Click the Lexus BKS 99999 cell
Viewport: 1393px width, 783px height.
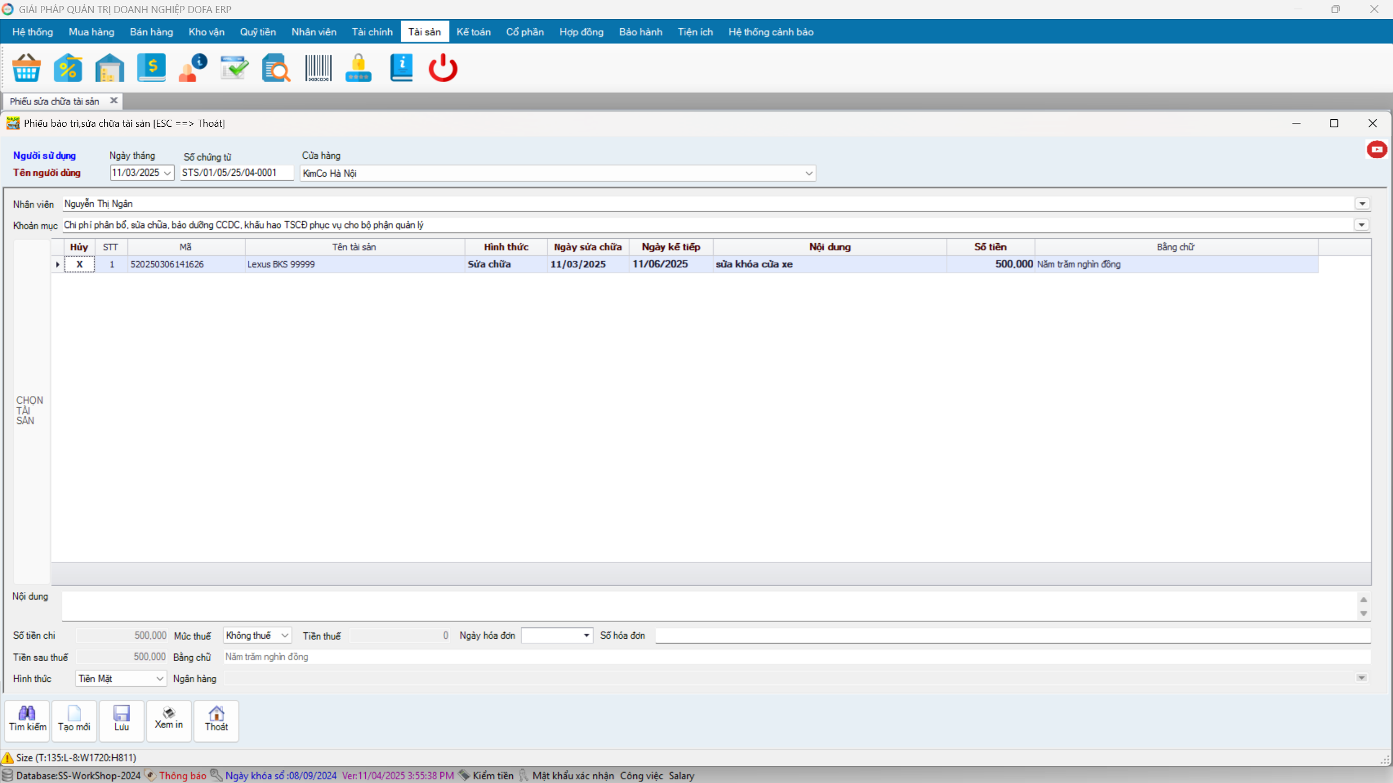[355, 264]
